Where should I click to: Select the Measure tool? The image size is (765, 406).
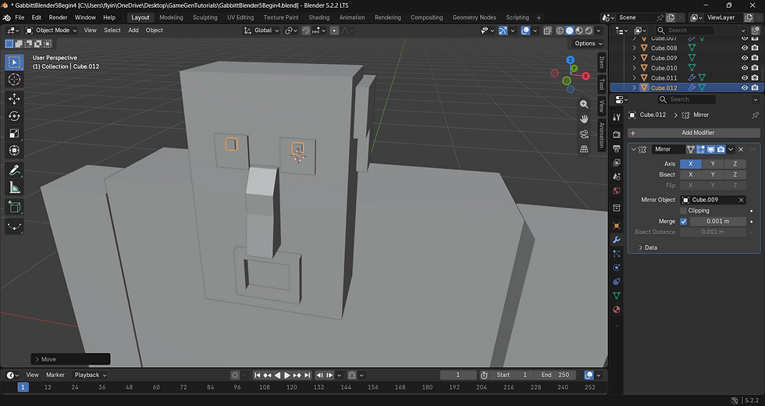pyautogui.click(x=14, y=187)
